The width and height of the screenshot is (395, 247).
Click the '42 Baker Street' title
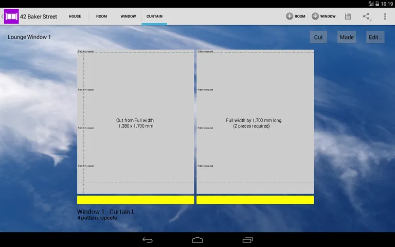[39, 16]
